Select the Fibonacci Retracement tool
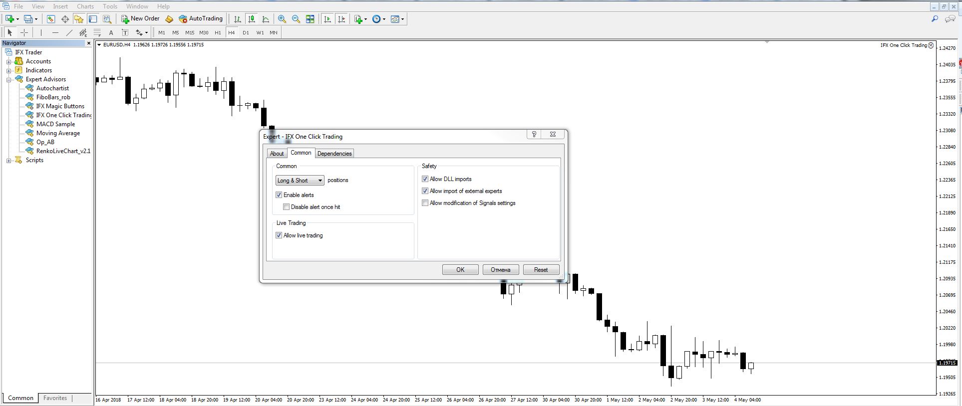 coord(97,32)
